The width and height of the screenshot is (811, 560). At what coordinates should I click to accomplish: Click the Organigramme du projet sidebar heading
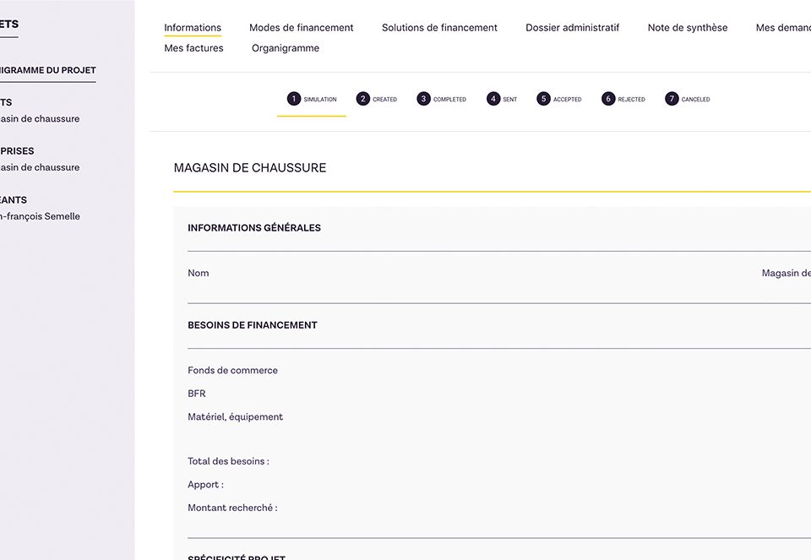[47, 70]
